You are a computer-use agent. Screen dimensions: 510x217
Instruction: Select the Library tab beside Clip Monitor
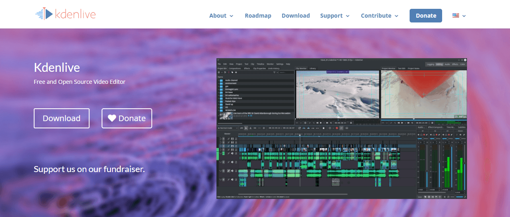(x=313, y=69)
